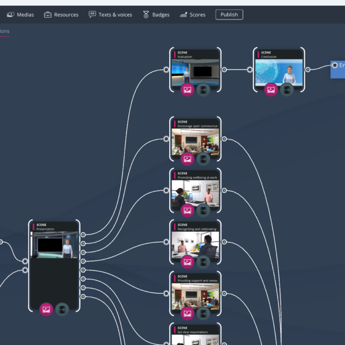Click the Scores chart icon
Screen dimensions: 345x345
184,14
